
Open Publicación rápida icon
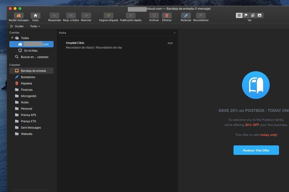pyautogui.click(x=131, y=16)
